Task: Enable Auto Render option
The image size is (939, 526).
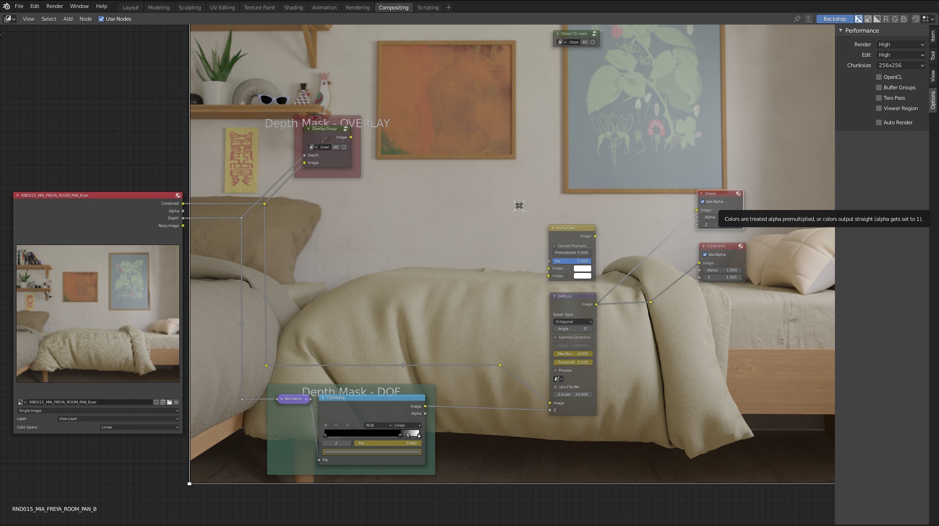Action: click(879, 123)
